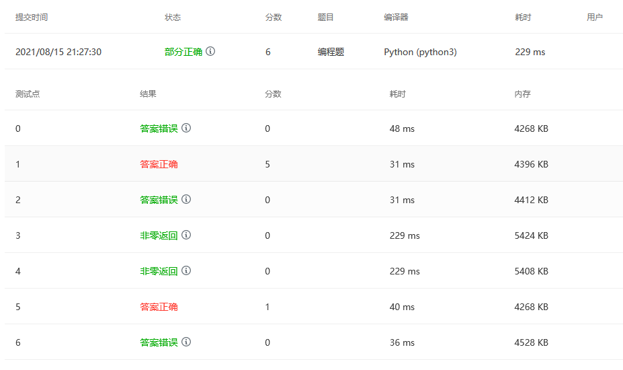Click info icon next to 部分正确 status
This screenshot has width=623, height=370.
click(210, 51)
